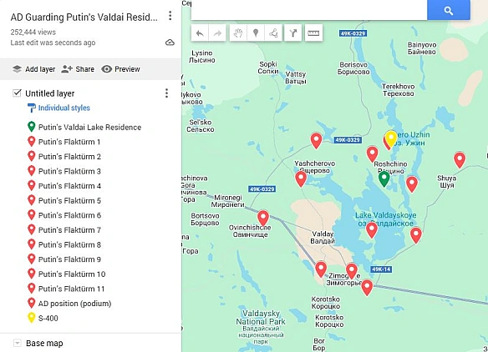Select the hand pan tool

click(x=238, y=33)
